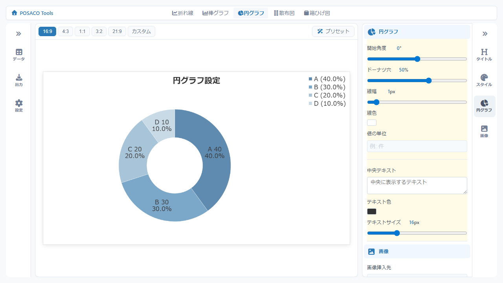Select the 4:3 aspect ratio
The height and width of the screenshot is (283, 503).
(65, 31)
